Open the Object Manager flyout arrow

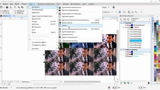tap(150, 19)
